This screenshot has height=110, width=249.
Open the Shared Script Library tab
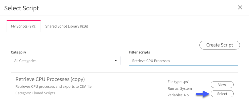(x=67, y=26)
